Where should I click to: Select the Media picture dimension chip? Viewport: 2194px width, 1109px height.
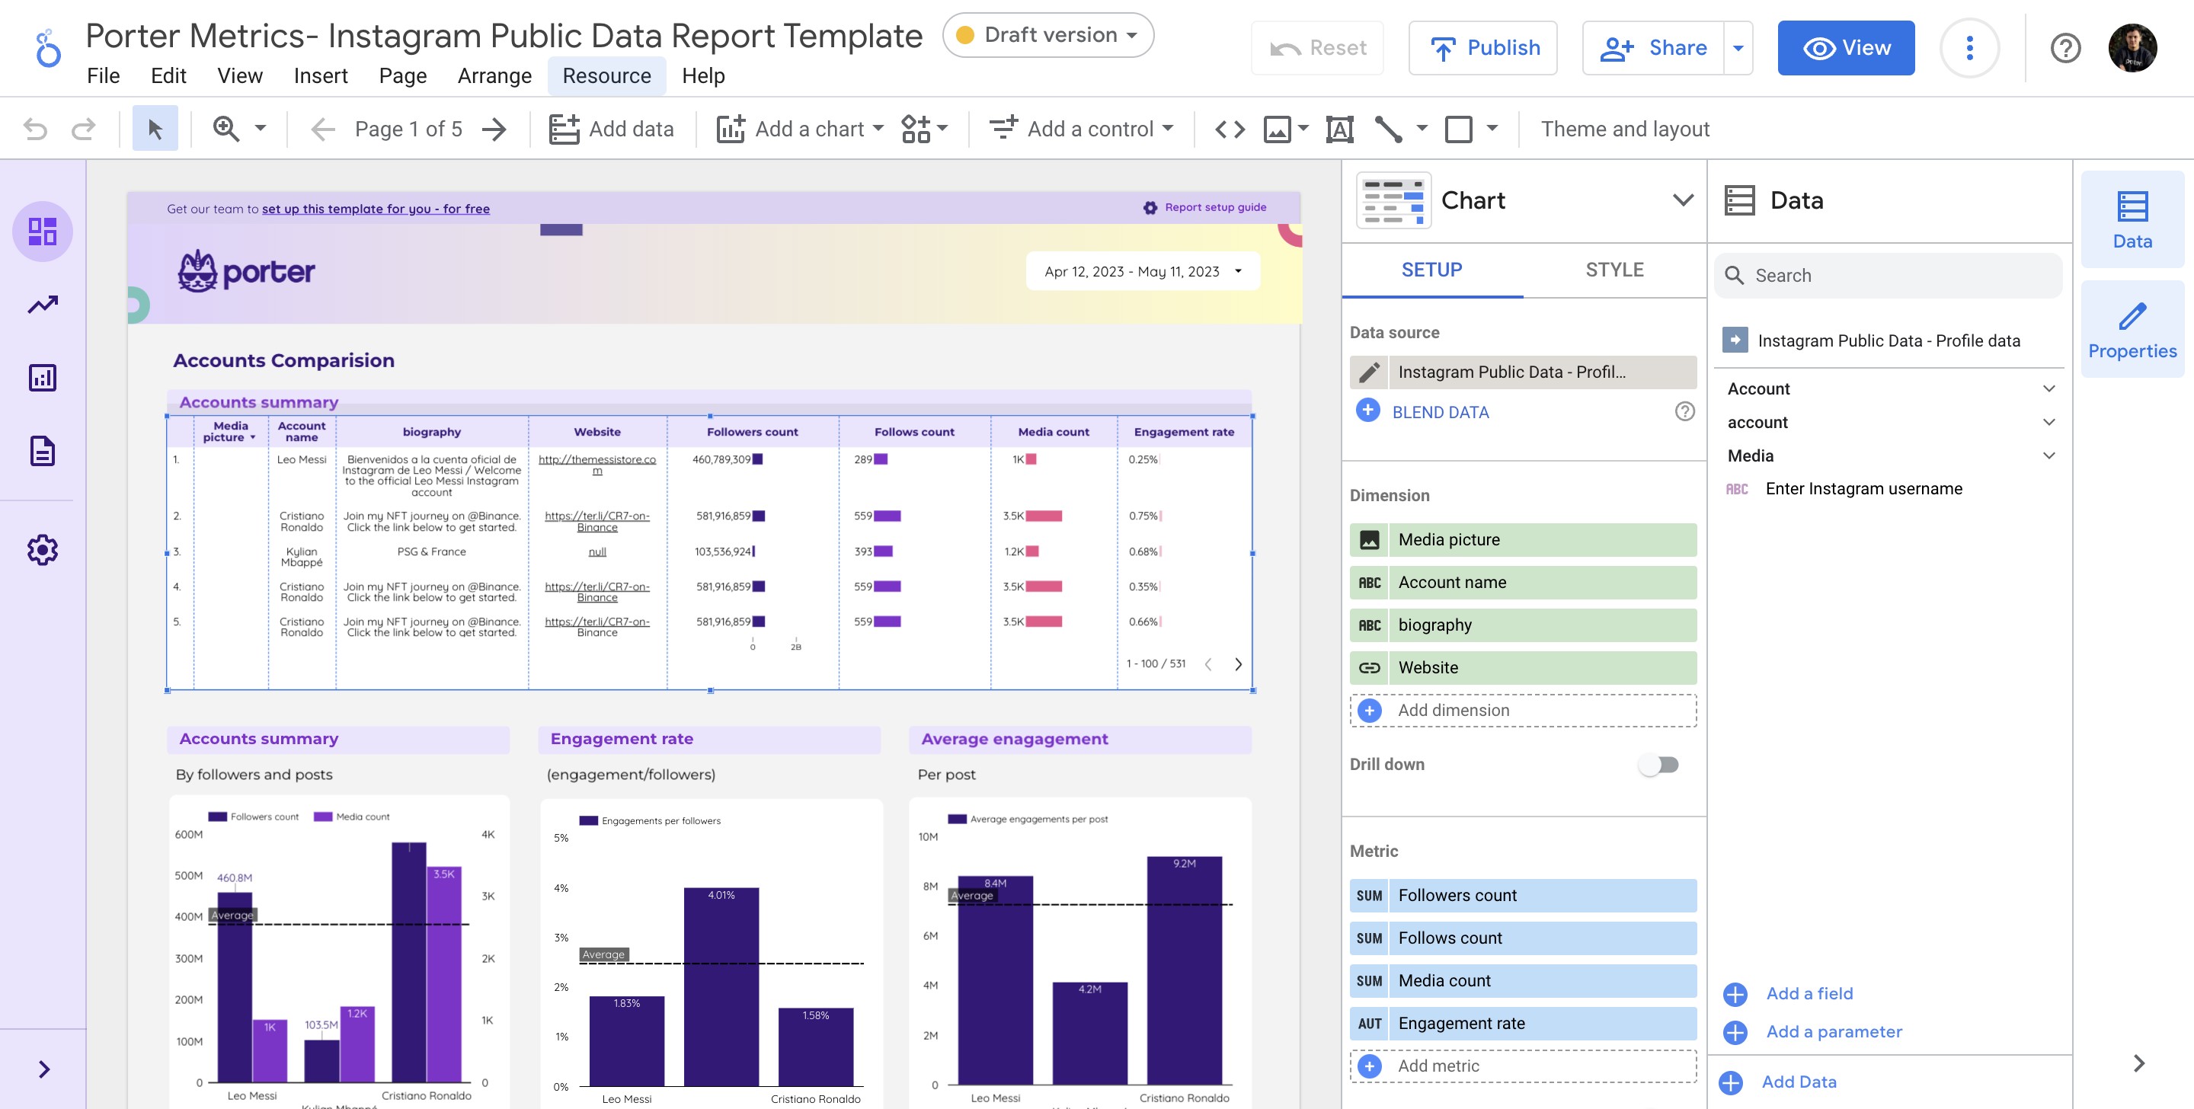[x=1523, y=540]
